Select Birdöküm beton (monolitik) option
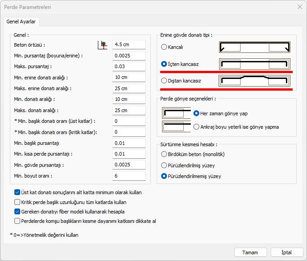 pyautogui.click(x=164, y=154)
